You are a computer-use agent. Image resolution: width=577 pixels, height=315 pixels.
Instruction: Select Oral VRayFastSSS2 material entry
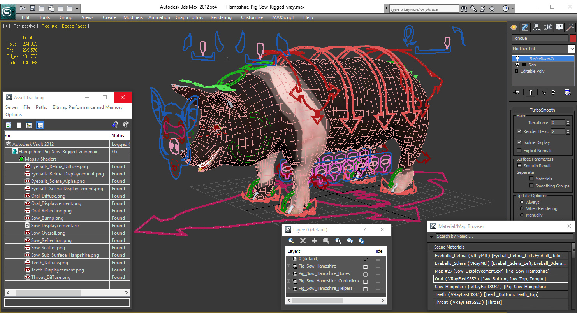click(501, 279)
